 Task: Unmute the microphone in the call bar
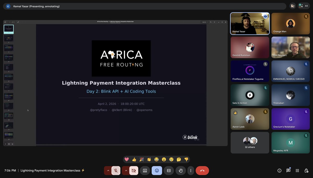click(x=116, y=170)
